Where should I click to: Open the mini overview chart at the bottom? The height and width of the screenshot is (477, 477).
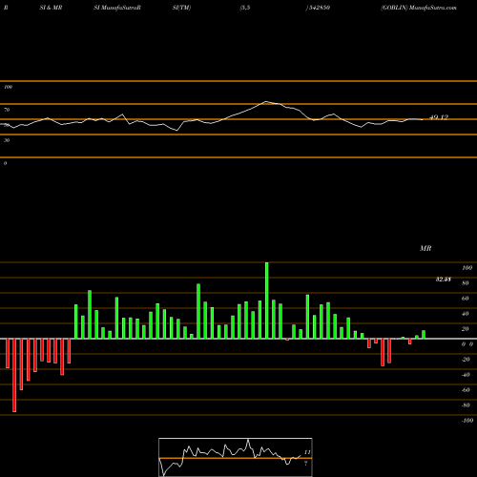pos(236,457)
